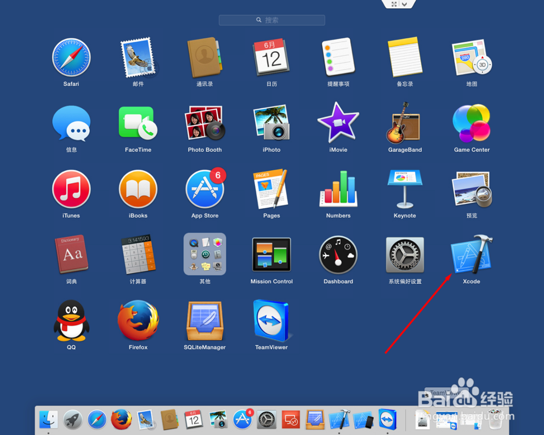Open the 其他 apps folder
The width and height of the screenshot is (544, 435).
pyautogui.click(x=205, y=254)
